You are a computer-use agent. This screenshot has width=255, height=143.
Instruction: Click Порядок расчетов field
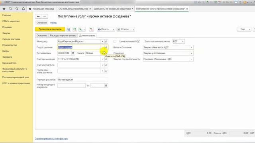click(82, 79)
